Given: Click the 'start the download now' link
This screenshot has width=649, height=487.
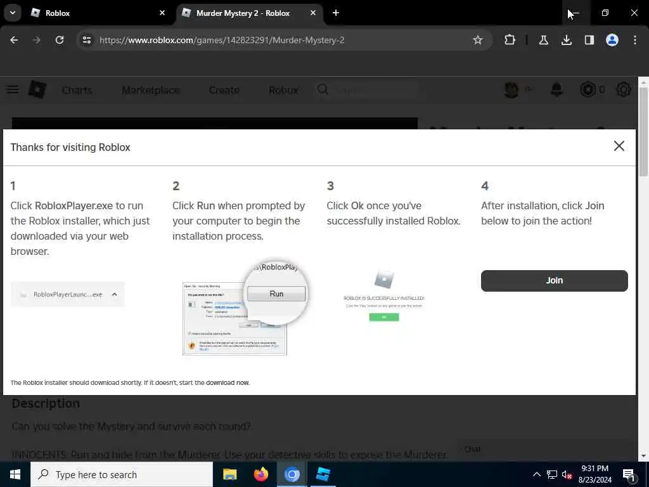Looking at the screenshot, I should 214,382.
